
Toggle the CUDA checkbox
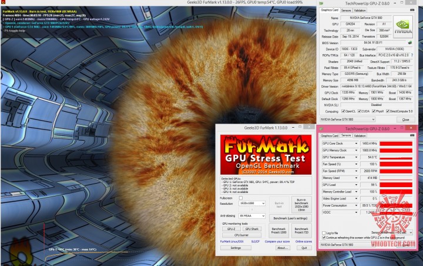[x=360, y=111]
